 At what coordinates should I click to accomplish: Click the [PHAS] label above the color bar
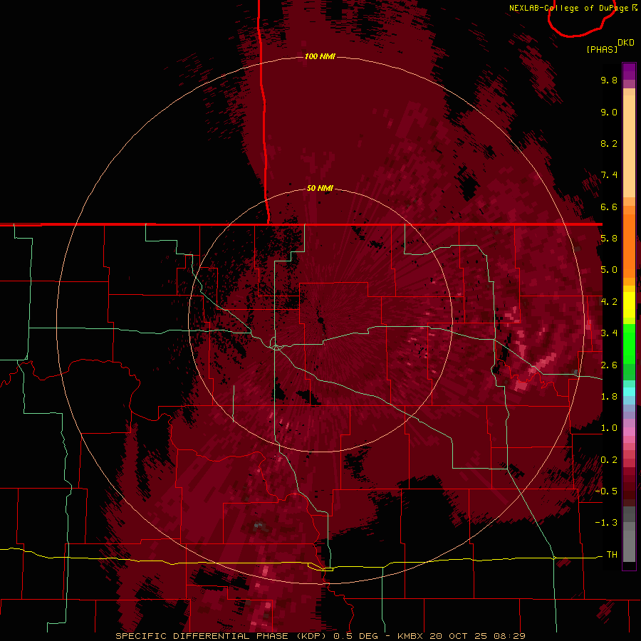pyautogui.click(x=602, y=50)
